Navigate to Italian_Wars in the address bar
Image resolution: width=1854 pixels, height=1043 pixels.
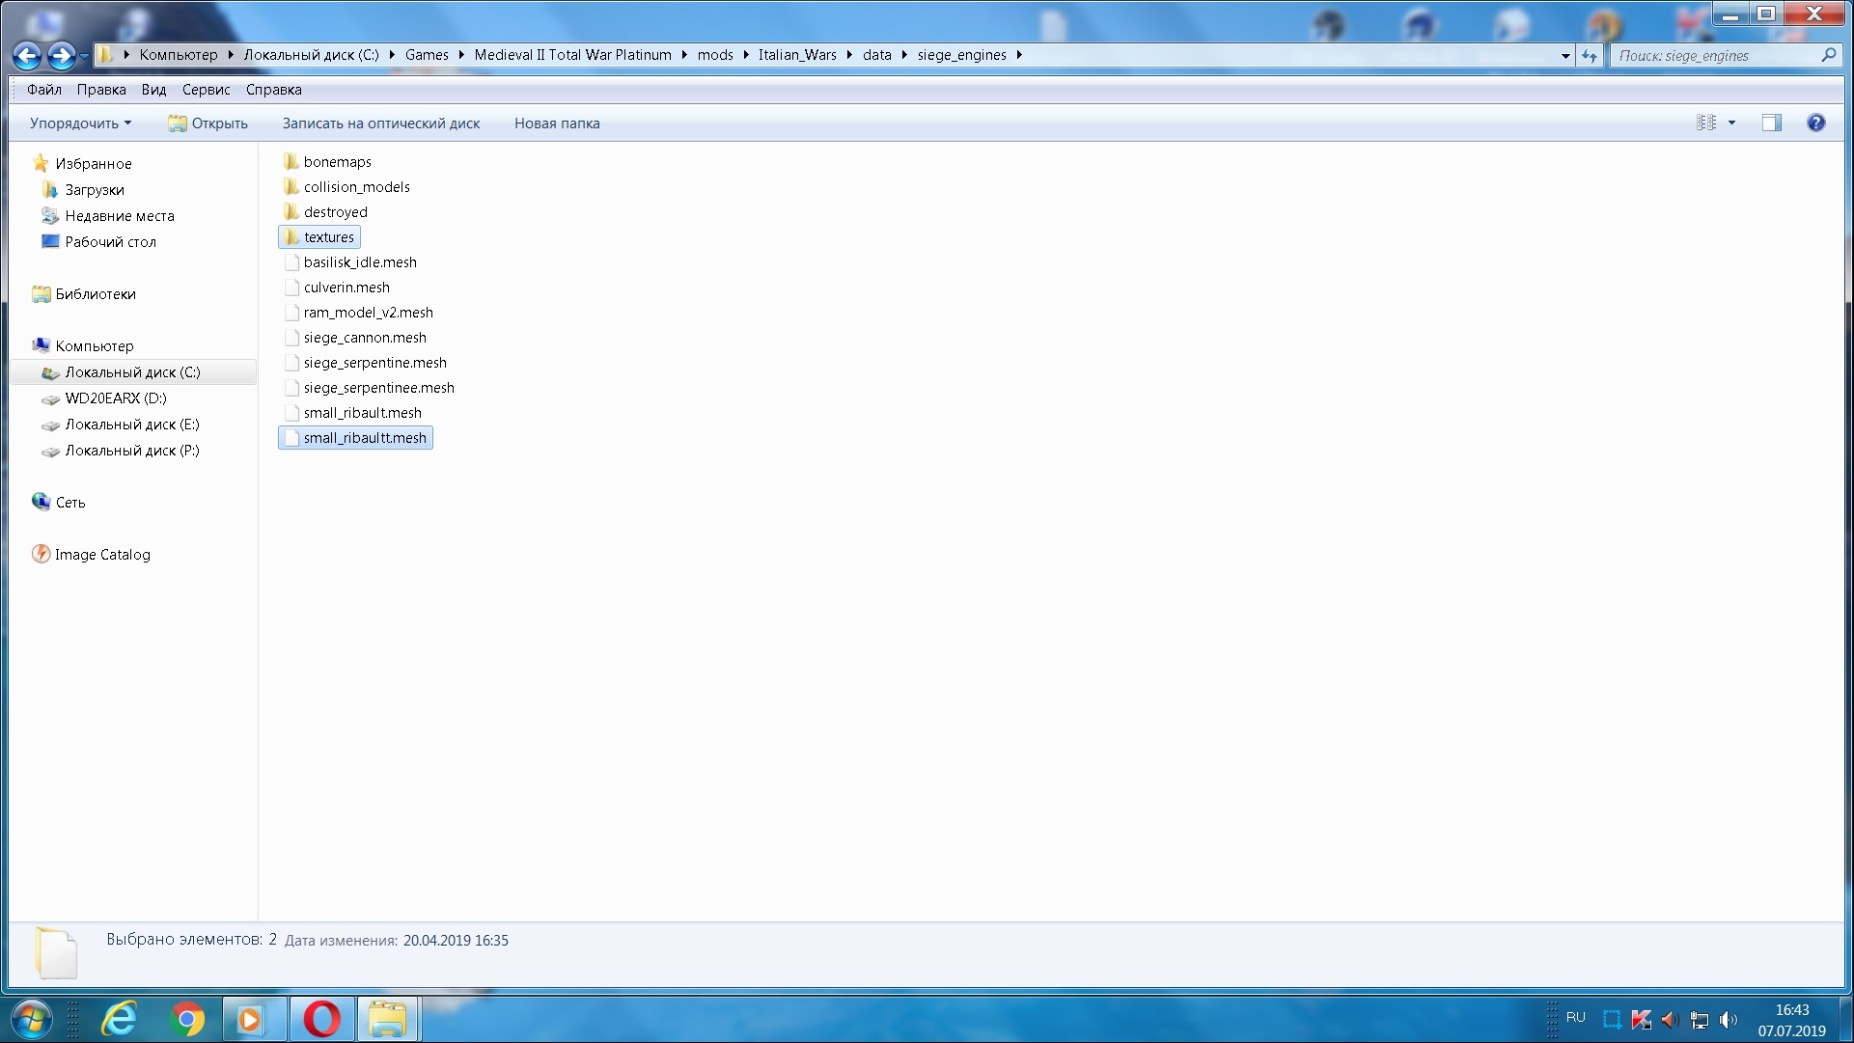click(x=797, y=55)
